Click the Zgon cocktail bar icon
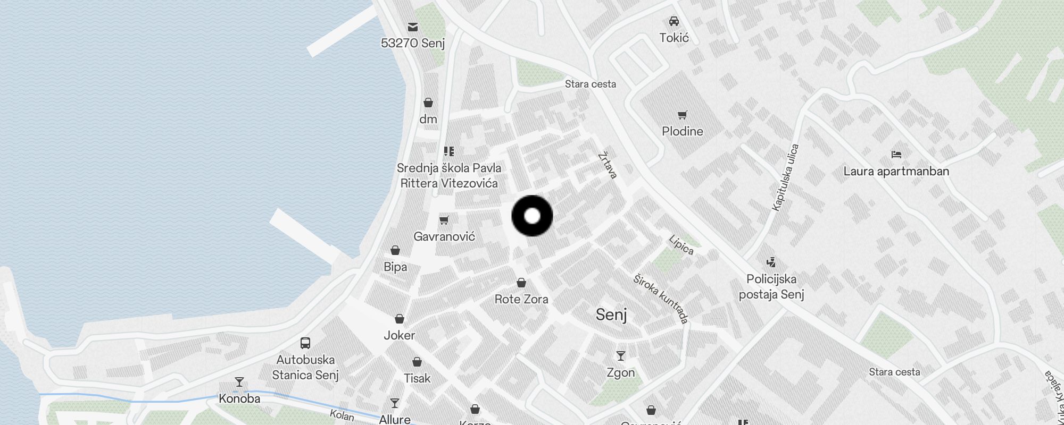This screenshot has width=1064, height=425. click(621, 356)
